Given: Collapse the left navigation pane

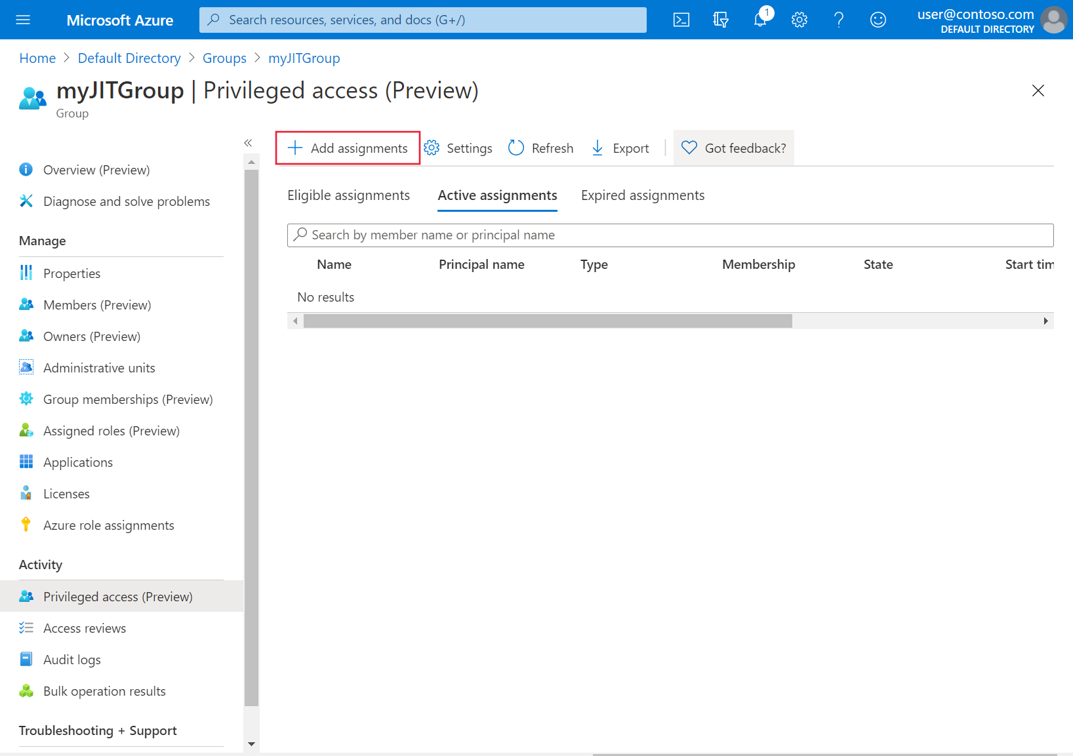Looking at the screenshot, I should [249, 142].
